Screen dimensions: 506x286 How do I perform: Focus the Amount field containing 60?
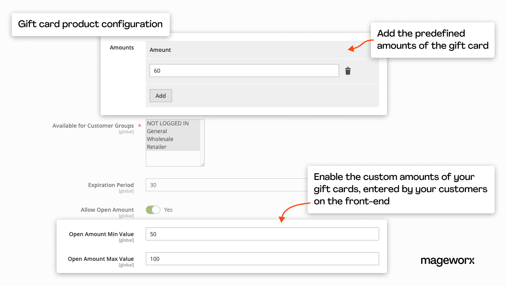click(244, 71)
